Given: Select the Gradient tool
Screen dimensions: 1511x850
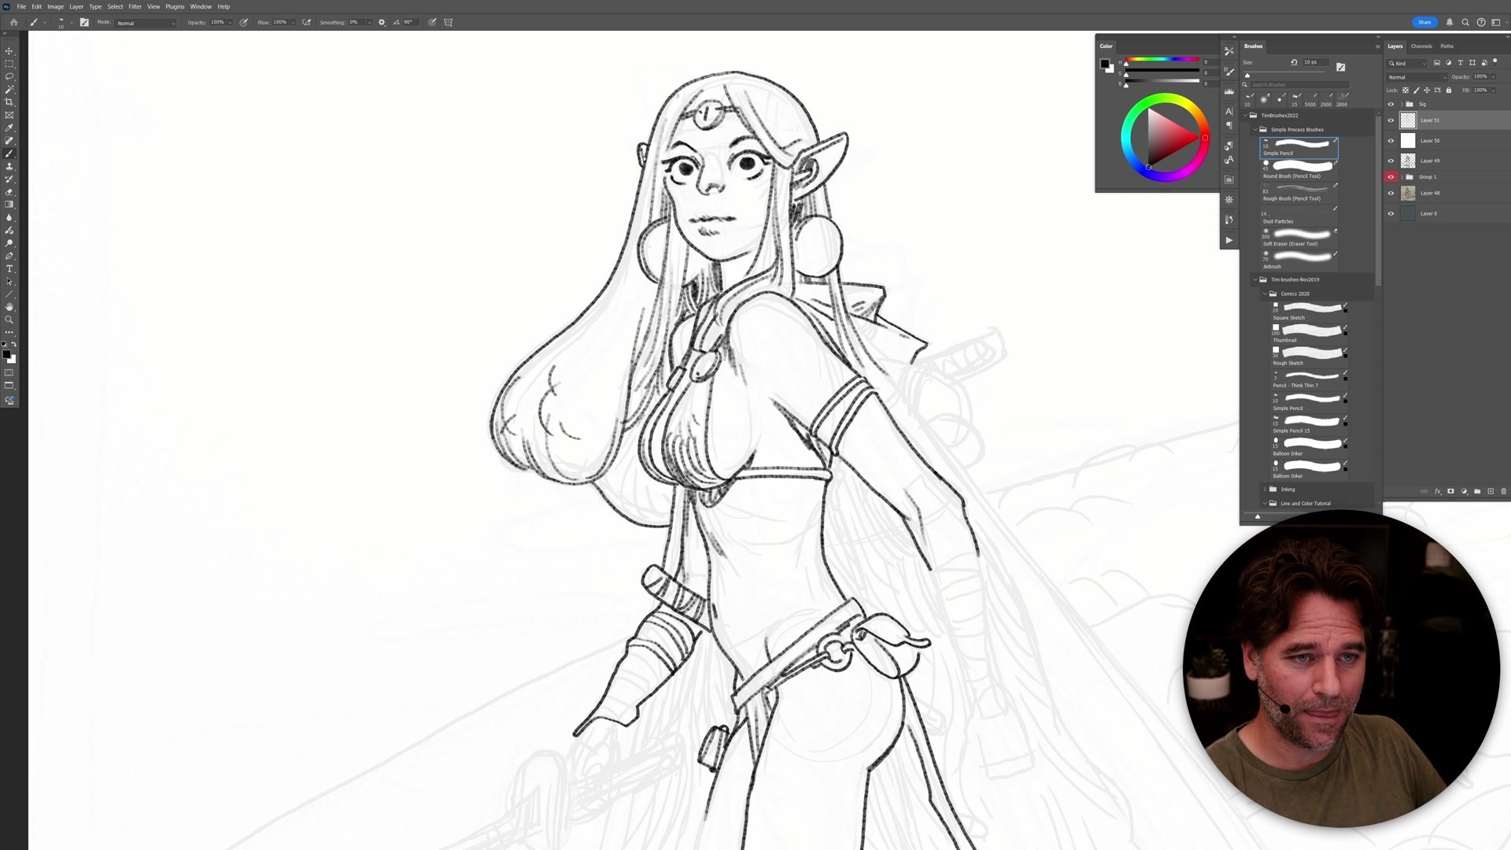Looking at the screenshot, I should click(x=9, y=205).
